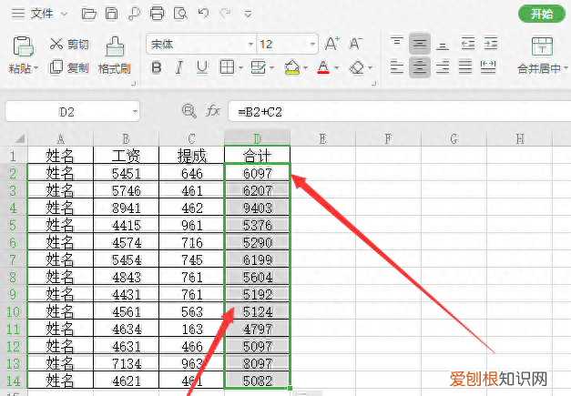Click cell with value 8941
571x396 pixels.
126,208
